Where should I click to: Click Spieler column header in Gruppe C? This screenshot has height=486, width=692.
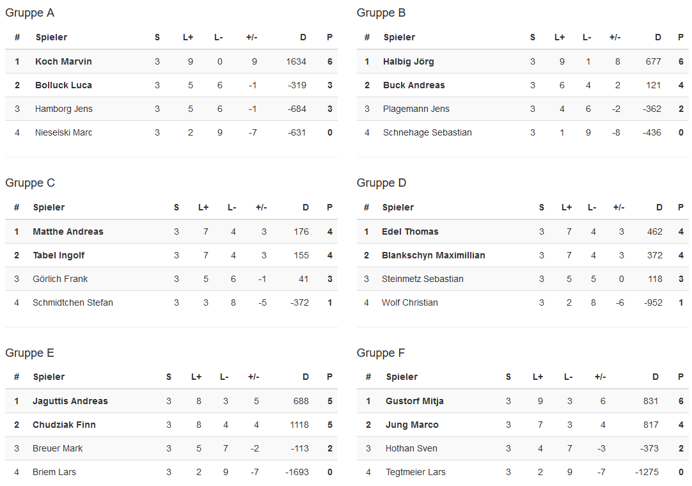49,207
